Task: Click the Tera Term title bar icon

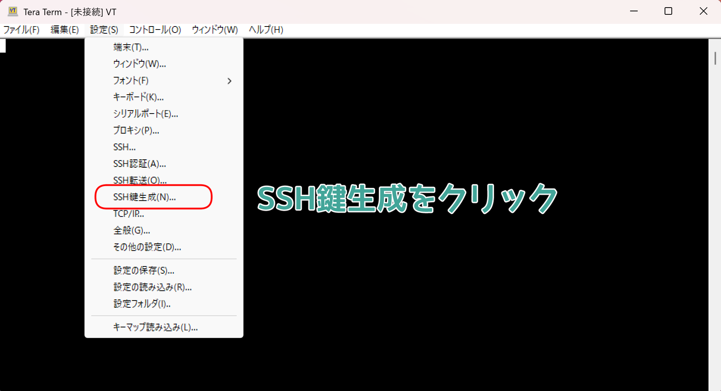Action: (13, 11)
